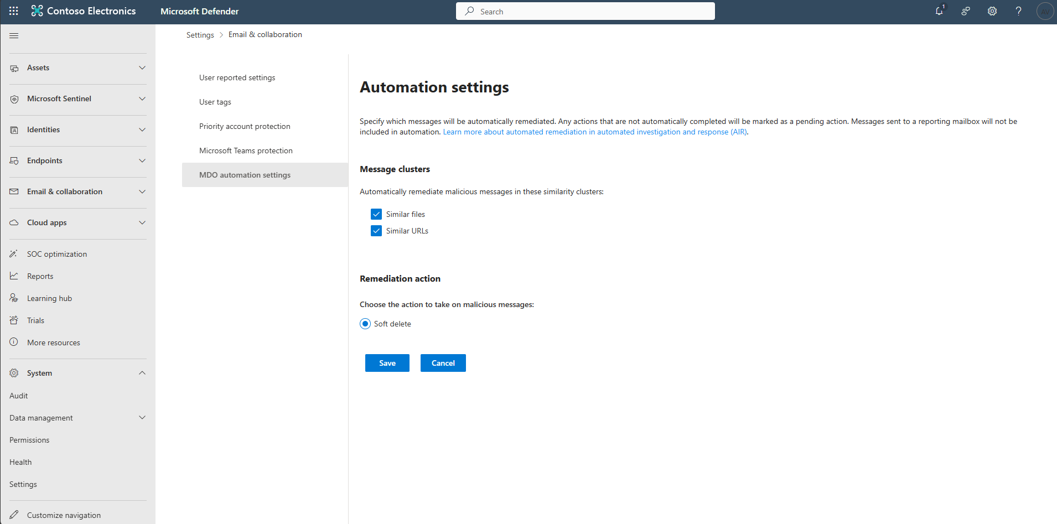Viewport: 1057px width, 524px height.
Task: Save the automation settings
Action: tap(387, 363)
